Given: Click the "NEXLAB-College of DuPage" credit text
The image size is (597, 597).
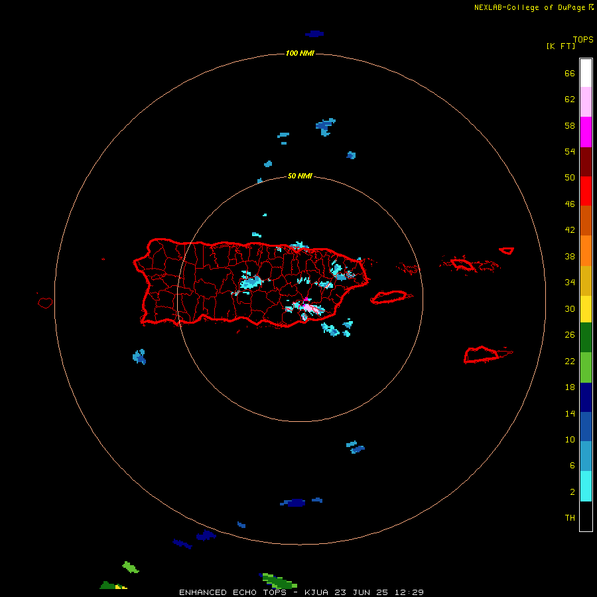Looking at the screenshot, I should point(529,7).
